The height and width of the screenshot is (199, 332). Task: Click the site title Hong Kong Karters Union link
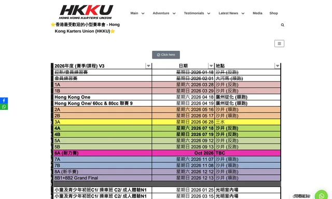[85, 28]
